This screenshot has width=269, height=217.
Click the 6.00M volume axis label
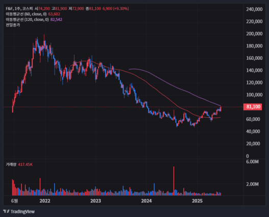click(252, 162)
